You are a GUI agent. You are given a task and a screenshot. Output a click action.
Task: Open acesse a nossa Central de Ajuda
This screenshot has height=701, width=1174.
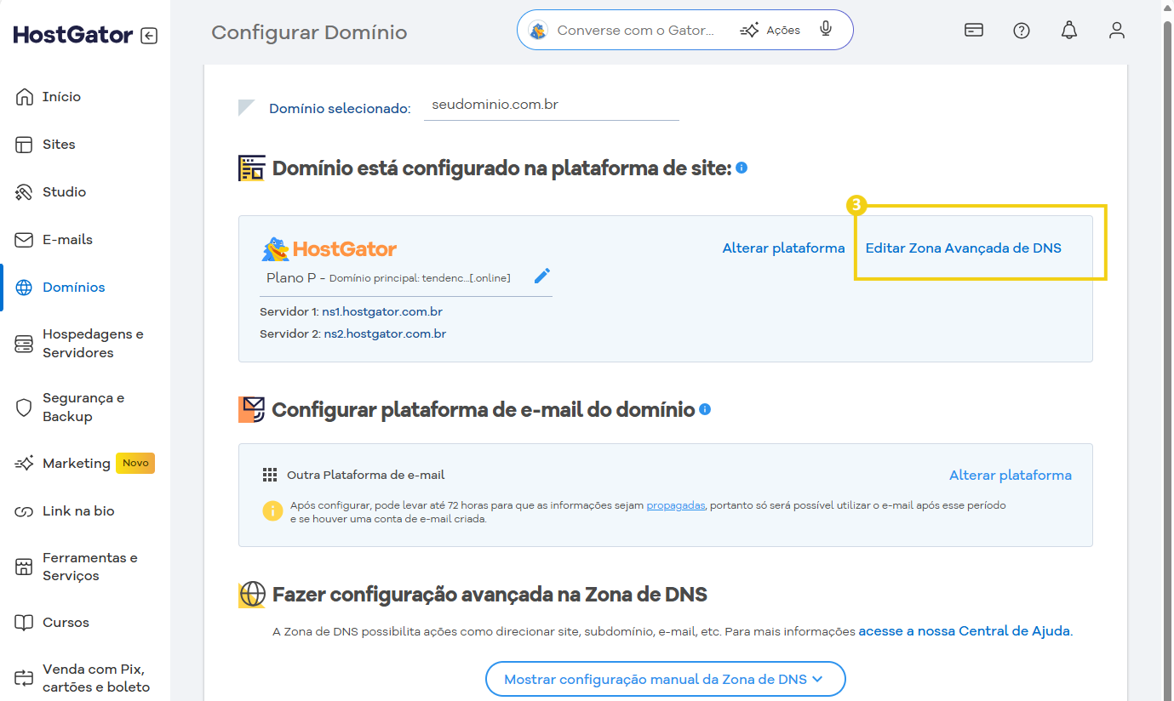click(x=965, y=632)
